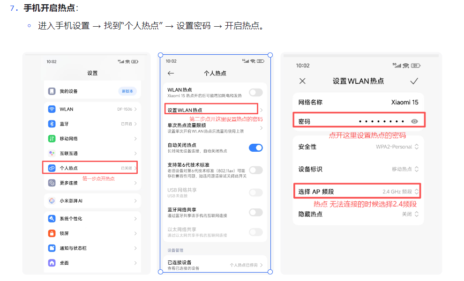Viewport: 464px width, 281px height.
Task: Open the 选择 AP 频段 2.4 GHz selector
Action: point(400,192)
